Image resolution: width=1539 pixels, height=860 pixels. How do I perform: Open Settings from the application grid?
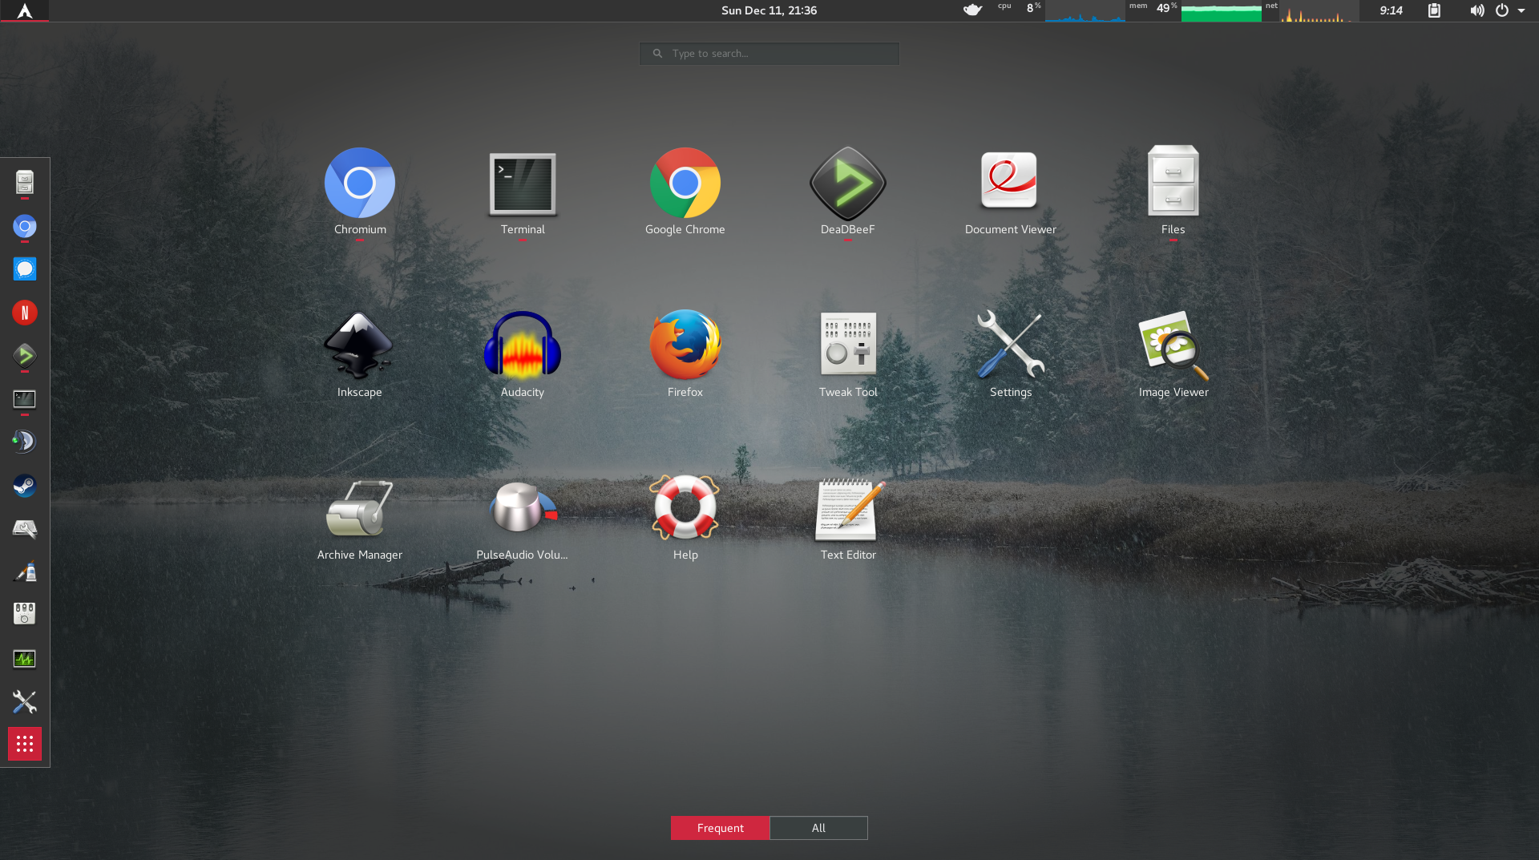(1011, 354)
